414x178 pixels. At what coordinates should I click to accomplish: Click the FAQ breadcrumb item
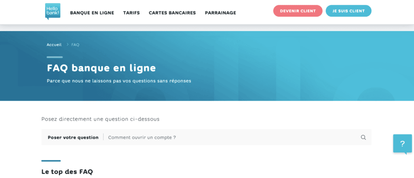click(75, 44)
